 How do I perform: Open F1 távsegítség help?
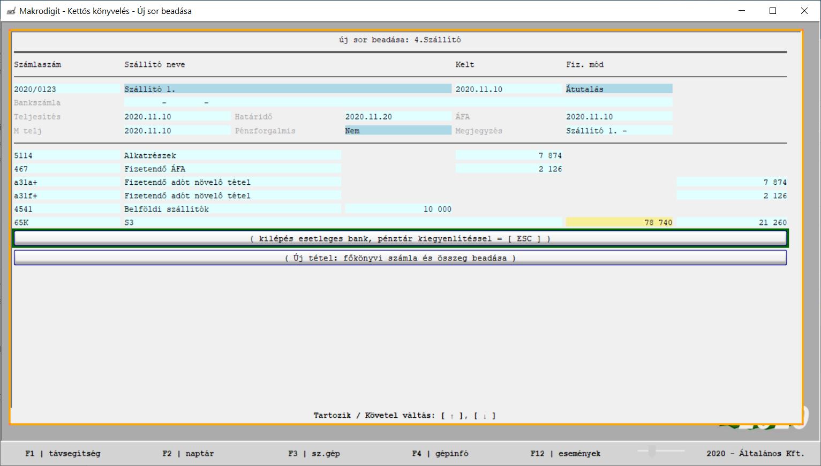(63, 453)
